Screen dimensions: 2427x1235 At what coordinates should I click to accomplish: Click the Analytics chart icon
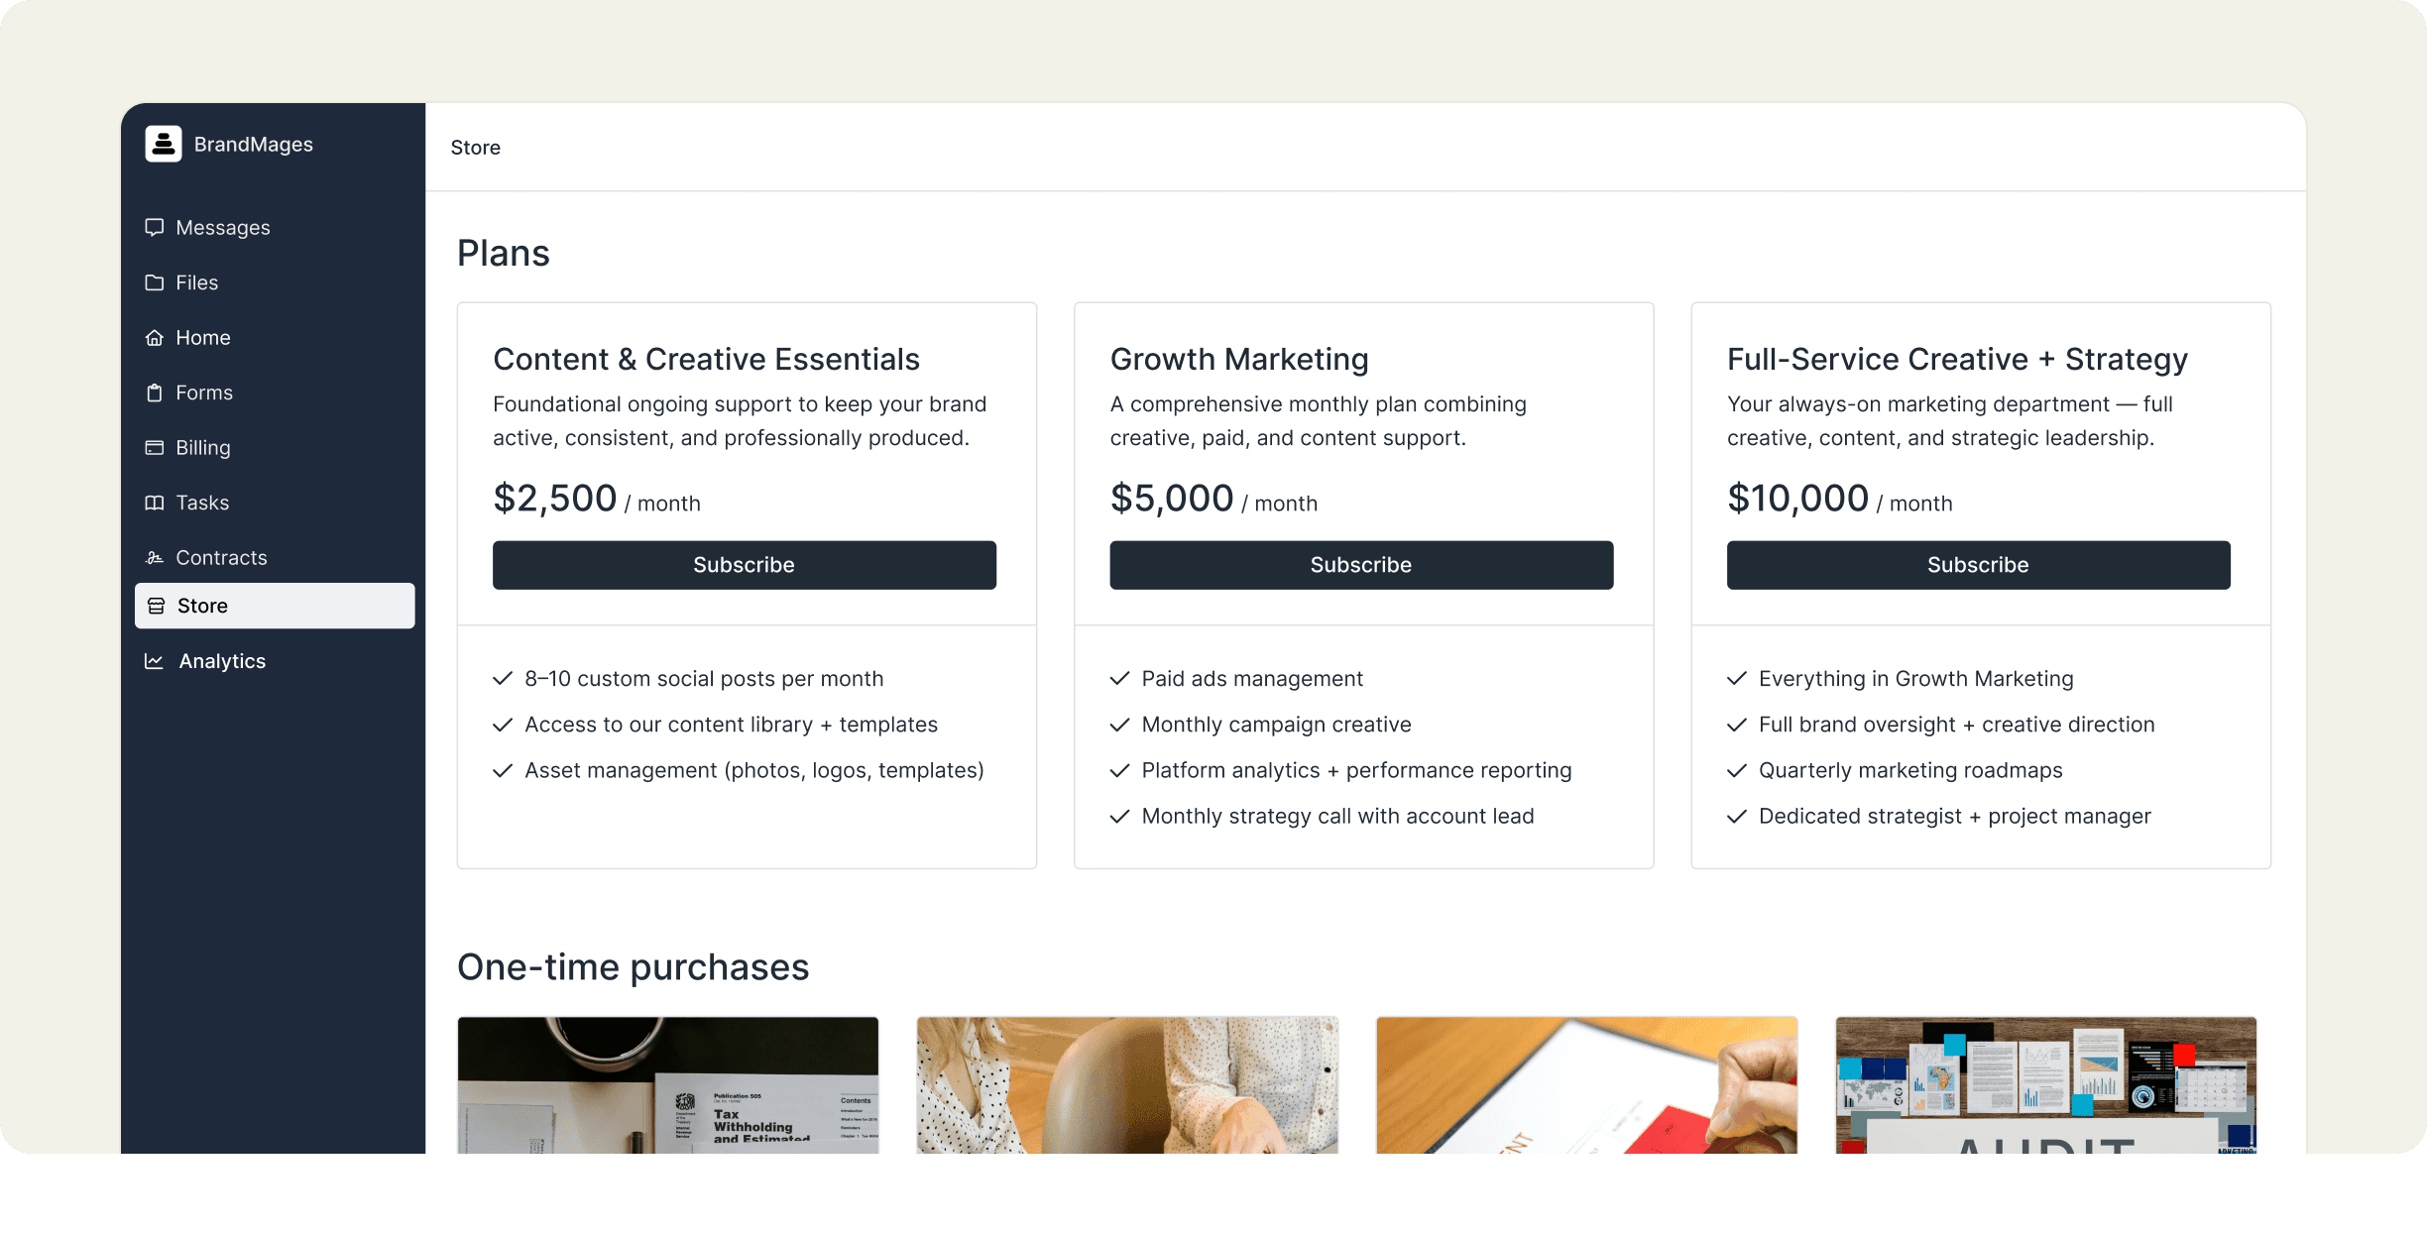(155, 661)
